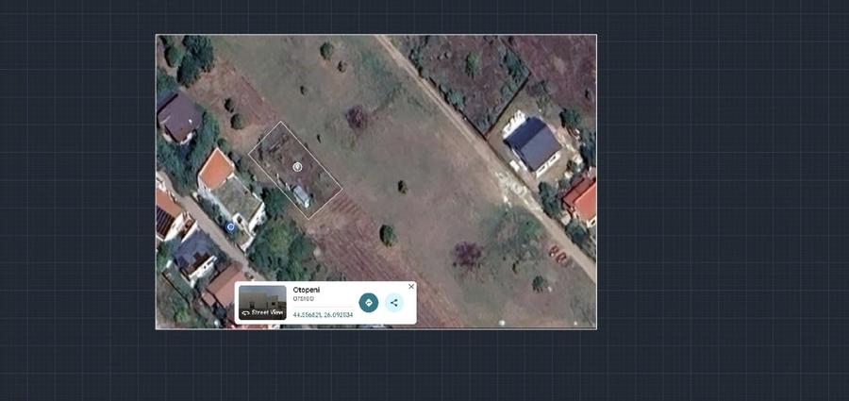This screenshot has width=849, height=401.
Task: Click the purple bush in the upper field
Action: click(357, 117)
